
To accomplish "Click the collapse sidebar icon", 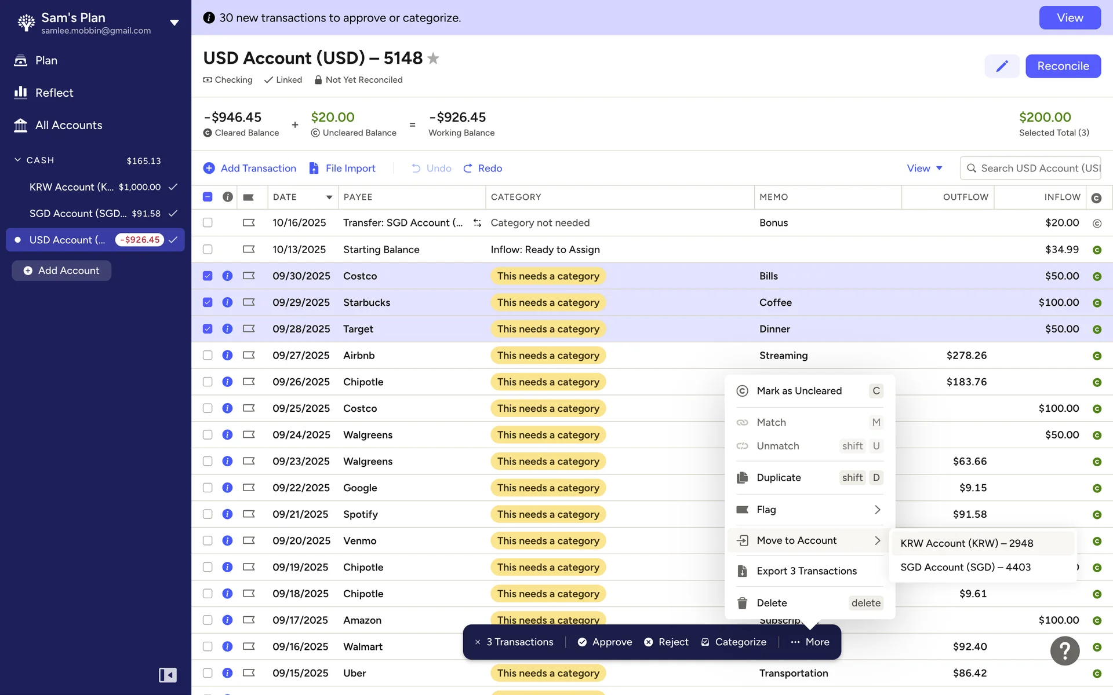I will pyautogui.click(x=168, y=675).
